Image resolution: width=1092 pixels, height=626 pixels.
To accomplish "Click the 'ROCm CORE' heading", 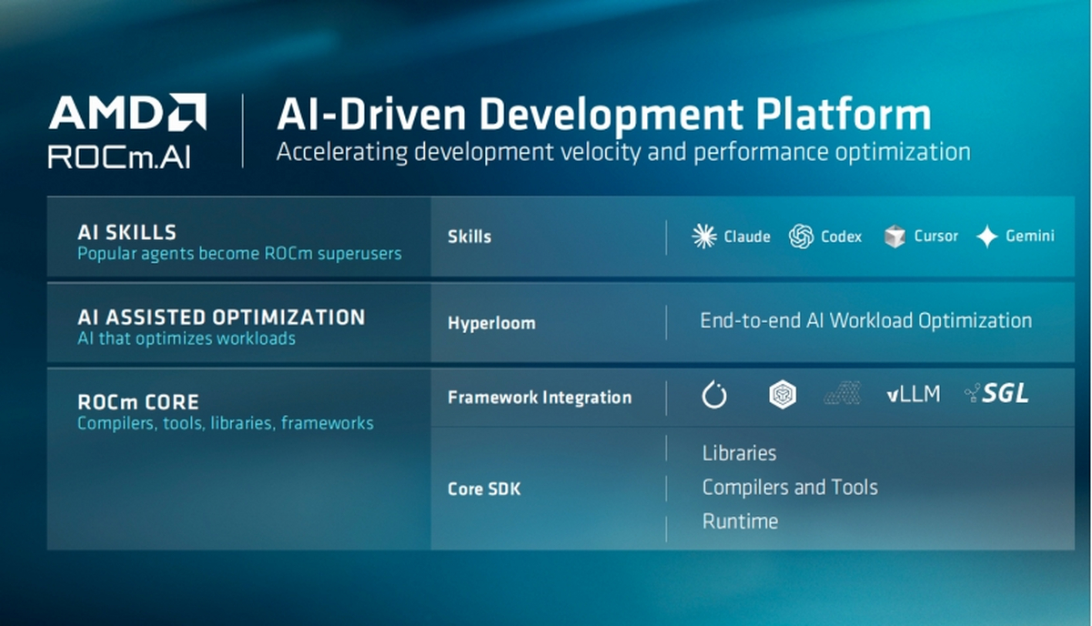I will (x=138, y=402).
